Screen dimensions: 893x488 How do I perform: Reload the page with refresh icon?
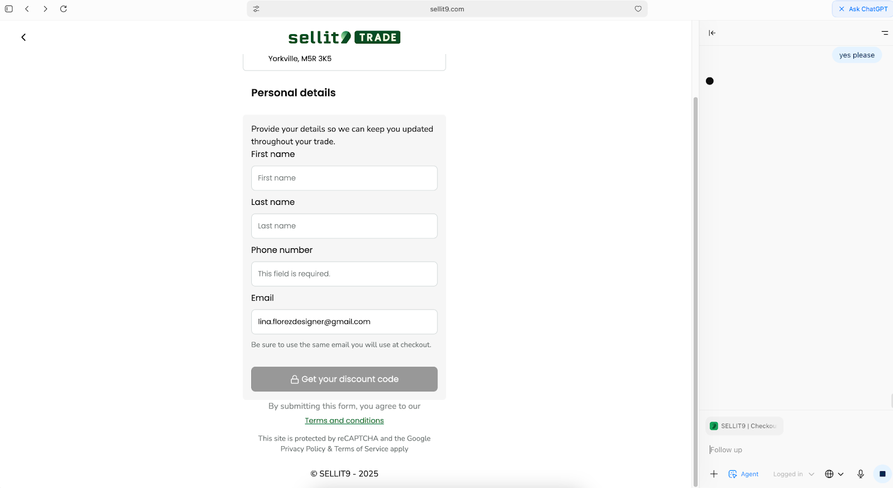pos(64,9)
